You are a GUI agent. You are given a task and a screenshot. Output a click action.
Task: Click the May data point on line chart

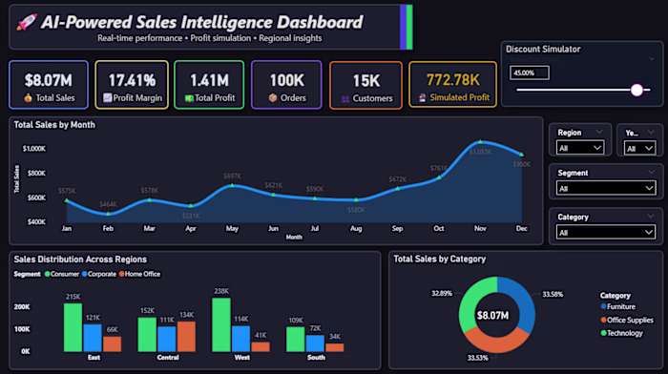232,185
